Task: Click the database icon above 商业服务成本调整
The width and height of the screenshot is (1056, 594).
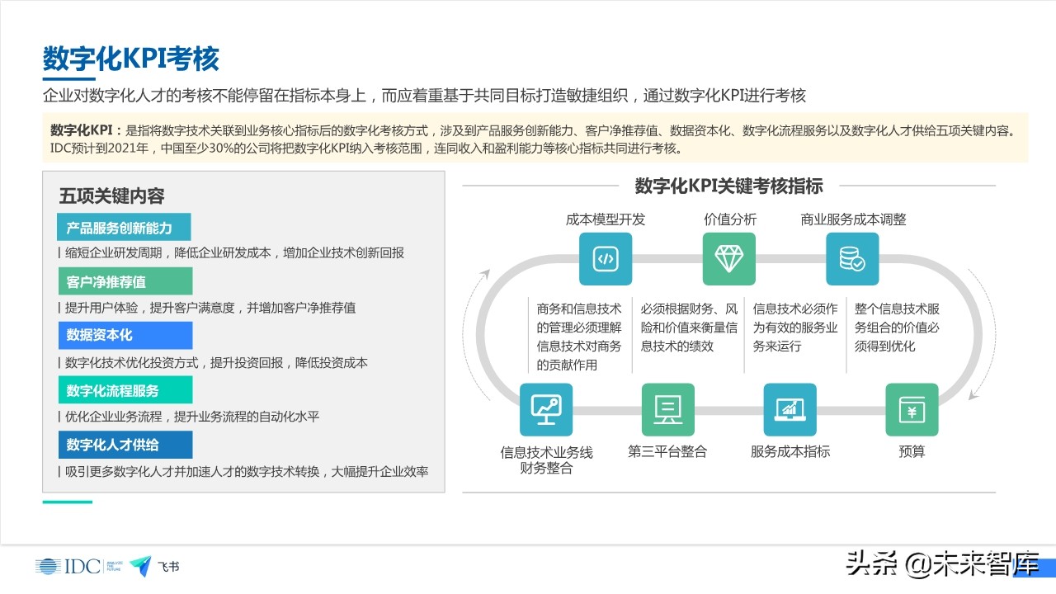Action: (x=853, y=259)
